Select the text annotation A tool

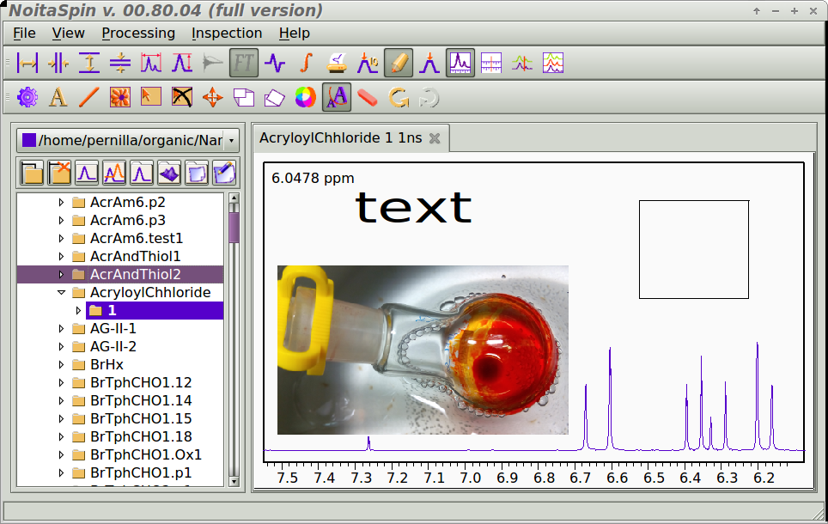[58, 98]
